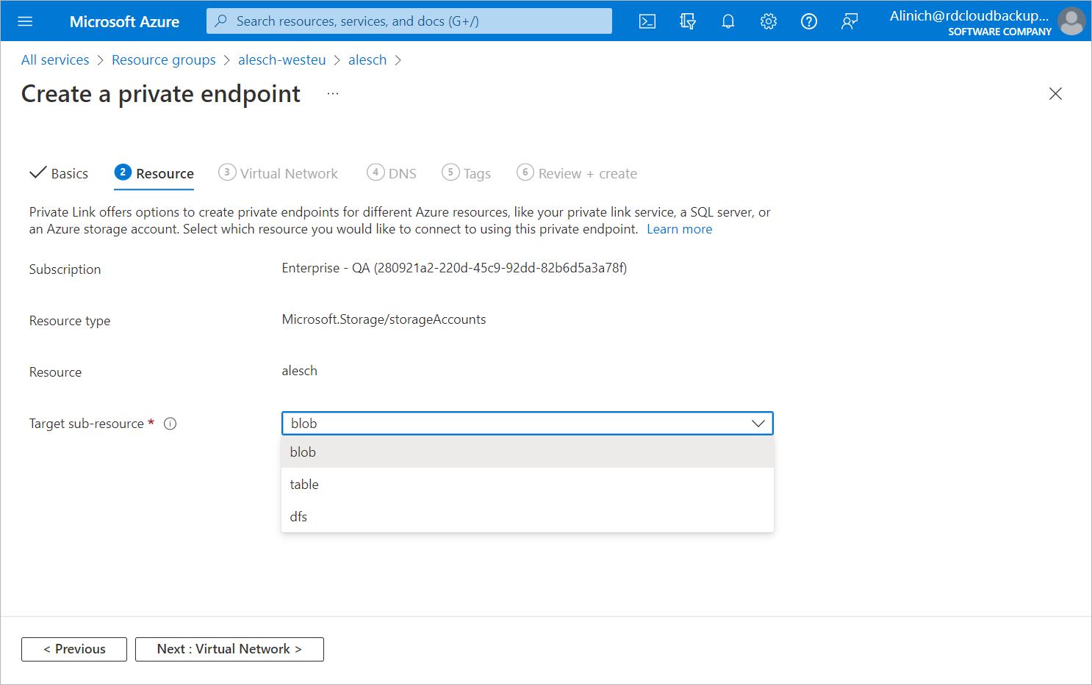Click the Previous button

(x=74, y=649)
